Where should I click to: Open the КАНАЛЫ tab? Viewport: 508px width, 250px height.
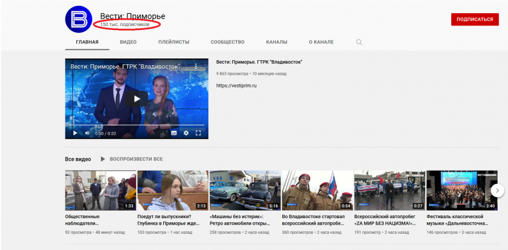pos(277,42)
